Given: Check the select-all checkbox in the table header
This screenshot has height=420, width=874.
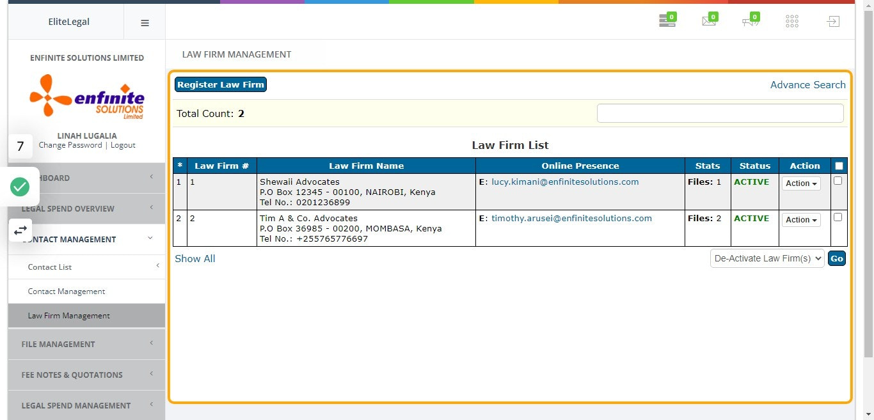Looking at the screenshot, I should pos(839,165).
